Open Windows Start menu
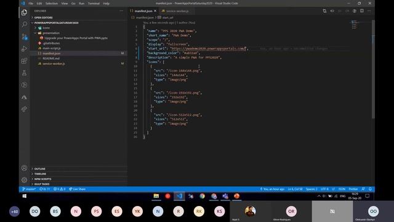Viewport: 394px width, 222px height. tap(25, 196)
